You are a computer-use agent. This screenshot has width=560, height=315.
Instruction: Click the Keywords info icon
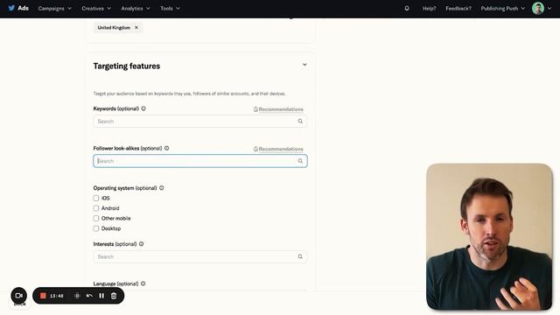tap(143, 108)
